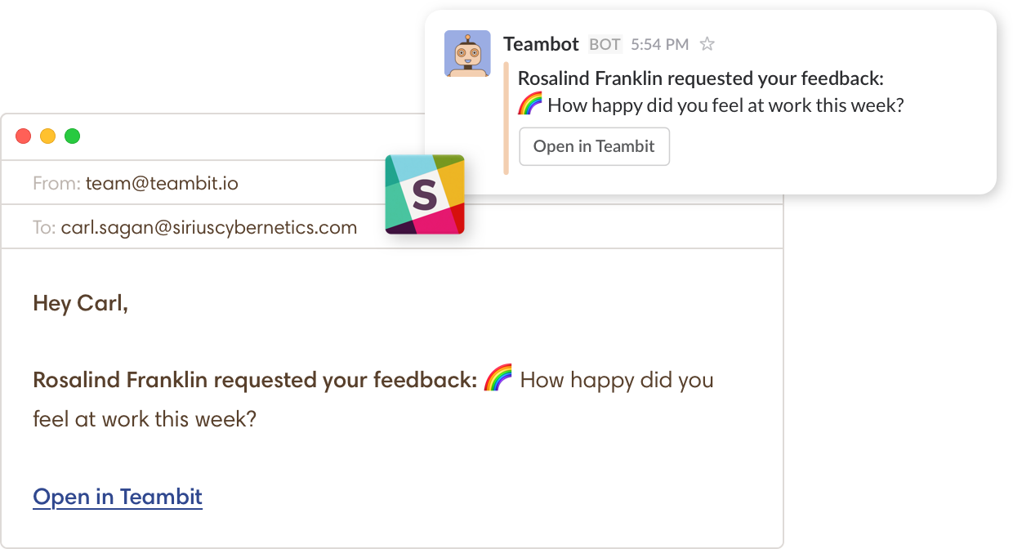Select the To address carl.sagan@siriuscybernetics.com

point(209,227)
